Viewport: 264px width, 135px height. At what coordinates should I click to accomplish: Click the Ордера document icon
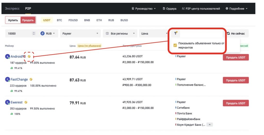tap(164, 9)
